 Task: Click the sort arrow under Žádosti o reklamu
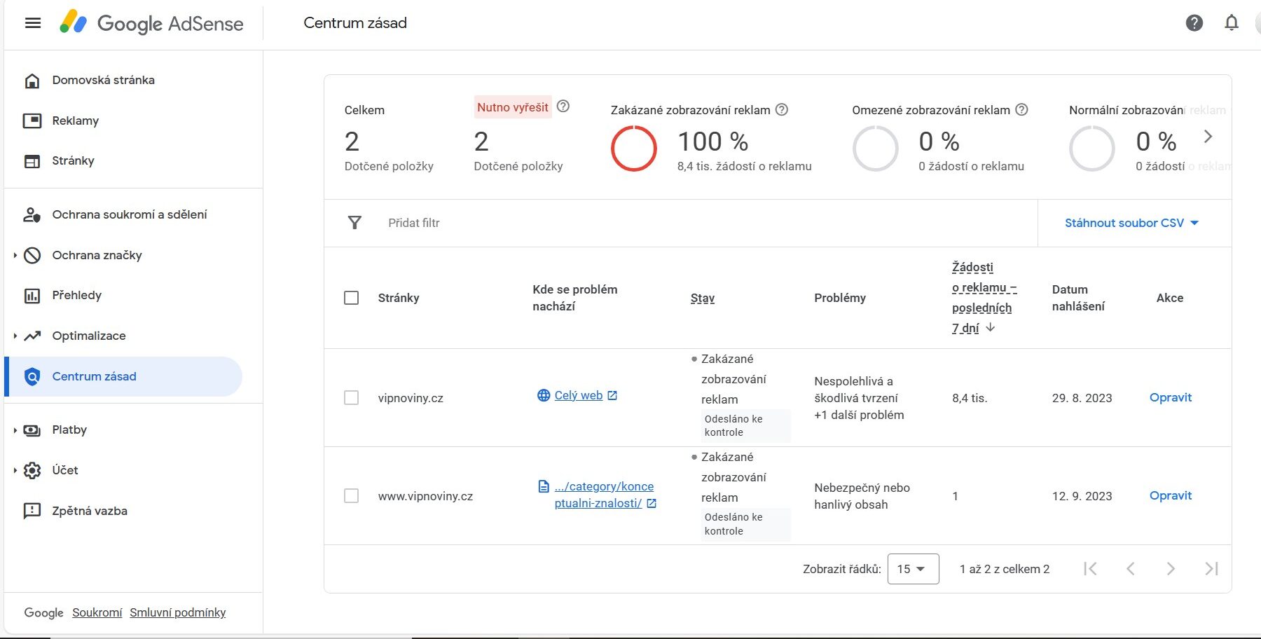tap(991, 327)
